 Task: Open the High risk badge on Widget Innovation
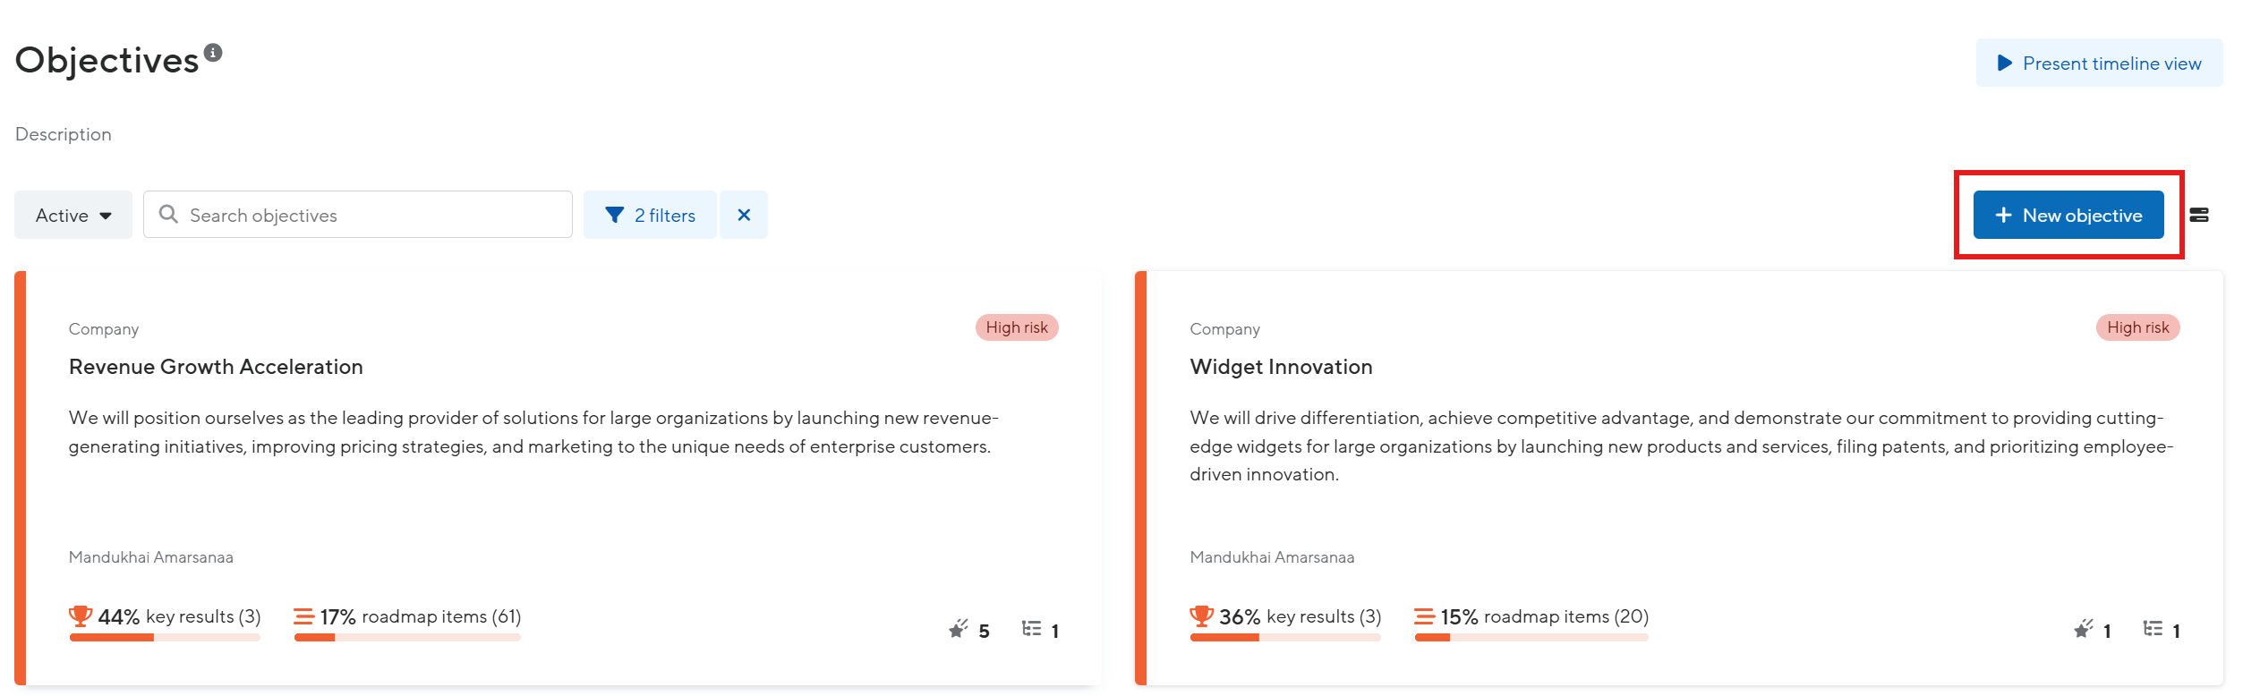click(2137, 327)
